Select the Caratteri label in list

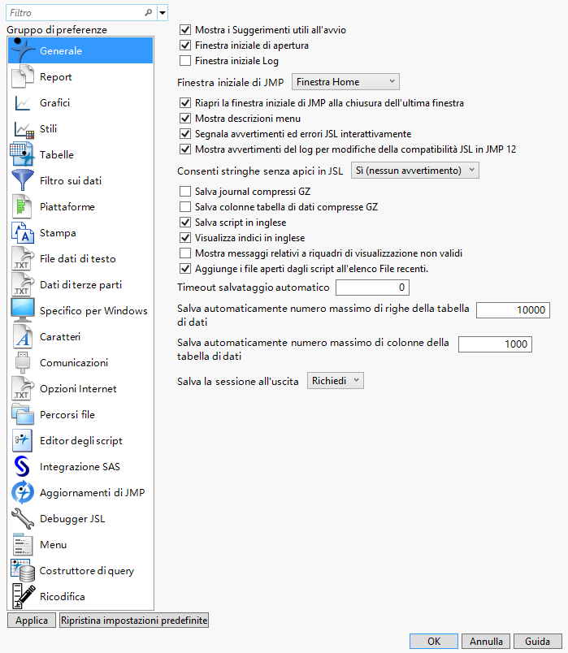[60, 336]
